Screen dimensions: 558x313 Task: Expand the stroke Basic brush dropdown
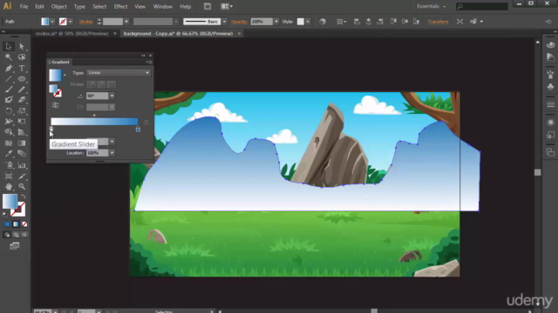(x=224, y=22)
